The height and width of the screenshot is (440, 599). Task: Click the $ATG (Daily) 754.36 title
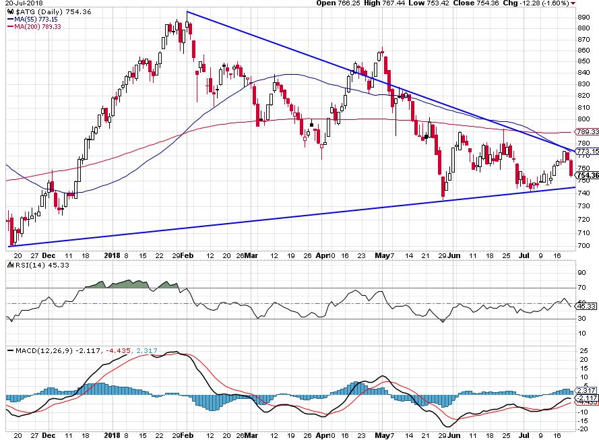tap(53, 12)
